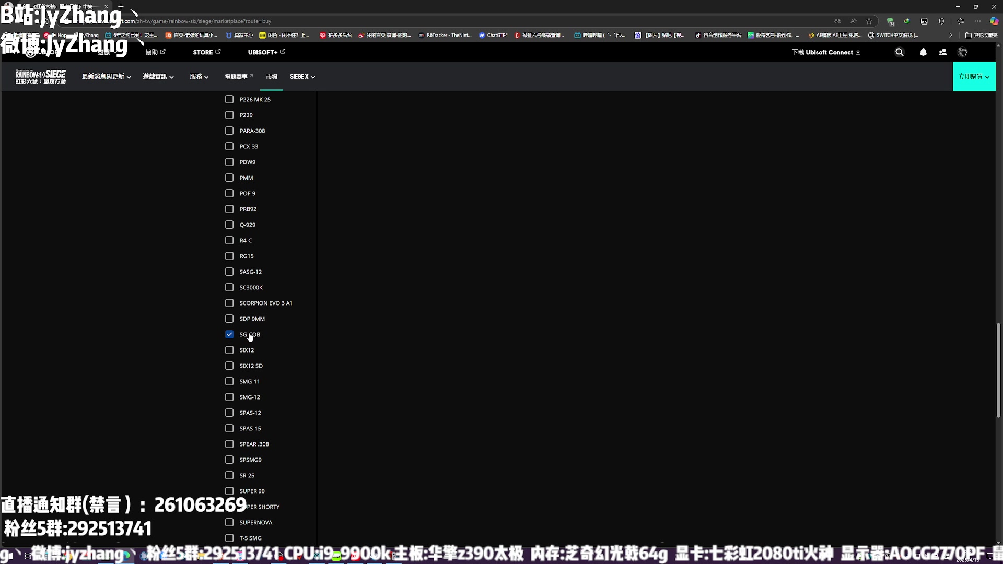The width and height of the screenshot is (1003, 564).
Task: Check the PDW9 checkbox
Action: (x=229, y=162)
